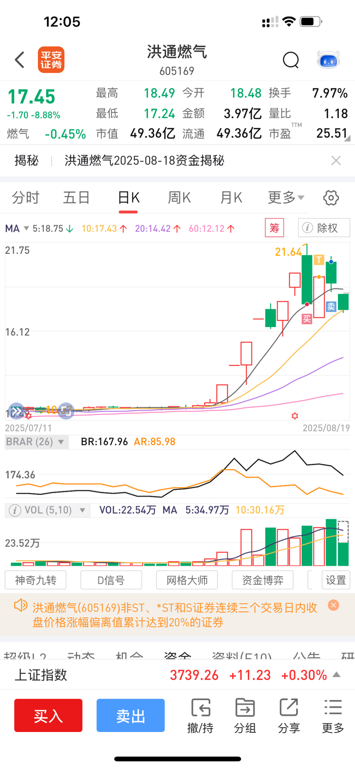This screenshot has width=355, height=769.
Task: Expand quote details corner triangle
Action: (x=347, y=138)
